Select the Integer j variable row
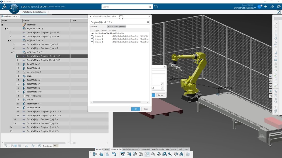This screenshot has width=282, height=158. pyautogui.click(x=120, y=39)
